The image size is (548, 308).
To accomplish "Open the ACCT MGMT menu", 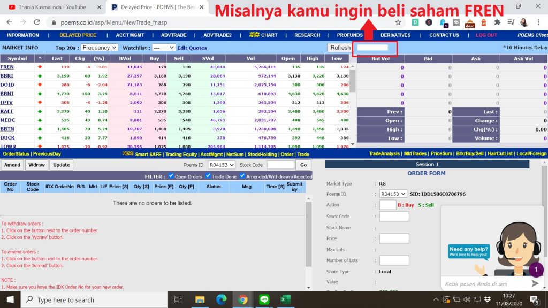I will (x=131, y=35).
